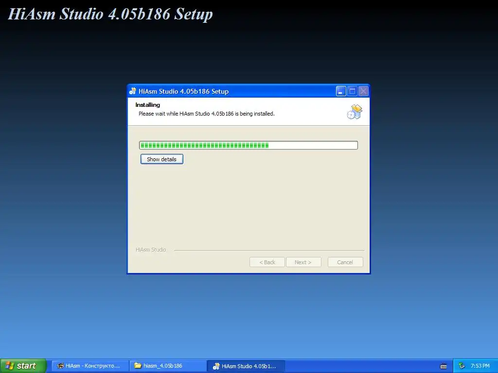Click the disabled Next button
Screen dimensions: 498x373
tap(303, 262)
